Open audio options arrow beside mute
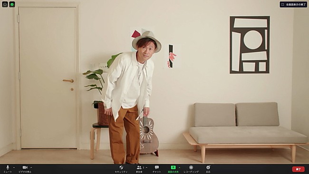Screen dimensions: 309x174 14,168
